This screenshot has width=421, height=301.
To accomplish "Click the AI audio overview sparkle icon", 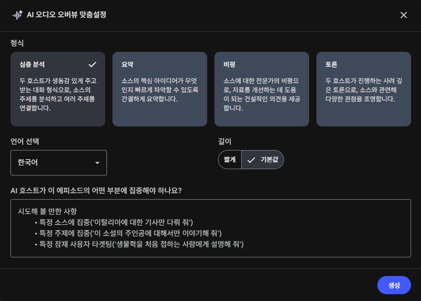I will 17,15.
